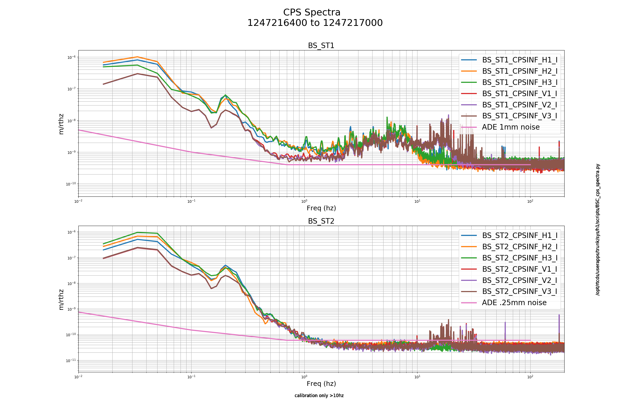Choose green line swatch beside BS_ST2_CPSINF_H3_I
This screenshot has height=418, width=627.
pyautogui.click(x=469, y=258)
